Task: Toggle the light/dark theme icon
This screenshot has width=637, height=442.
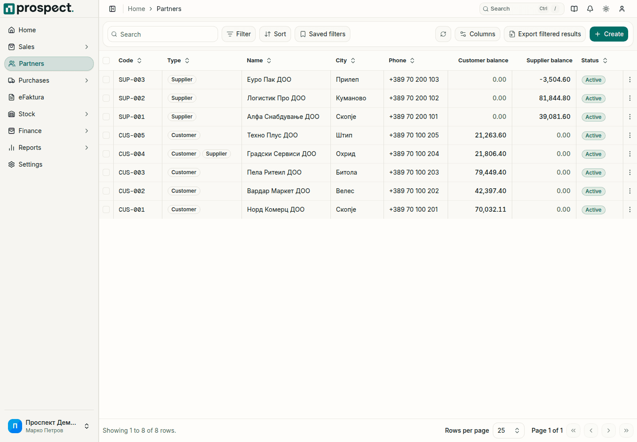Action: pos(606,9)
